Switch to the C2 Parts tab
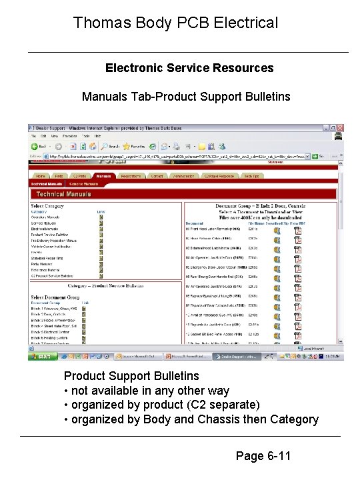The image size is (360, 480). click(79, 176)
